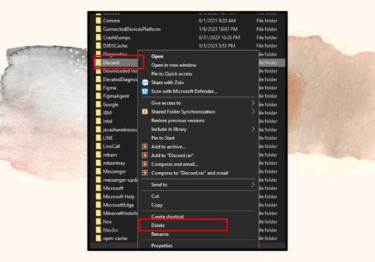Choose Scan with Microsoft Defender

184,92
